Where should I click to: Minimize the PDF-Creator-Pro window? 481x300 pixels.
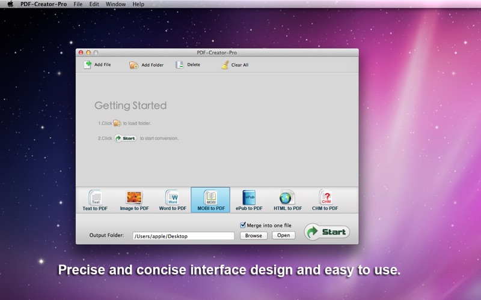tap(88, 53)
